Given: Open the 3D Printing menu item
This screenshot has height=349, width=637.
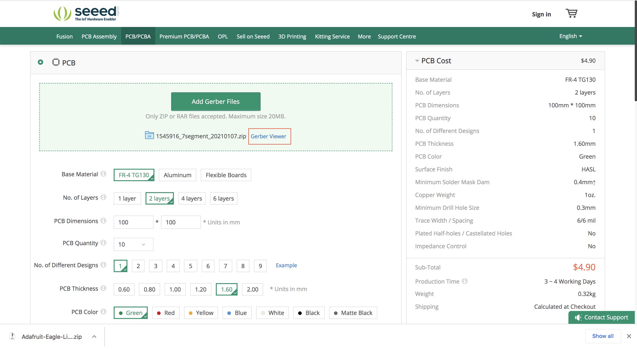Looking at the screenshot, I should coord(292,36).
